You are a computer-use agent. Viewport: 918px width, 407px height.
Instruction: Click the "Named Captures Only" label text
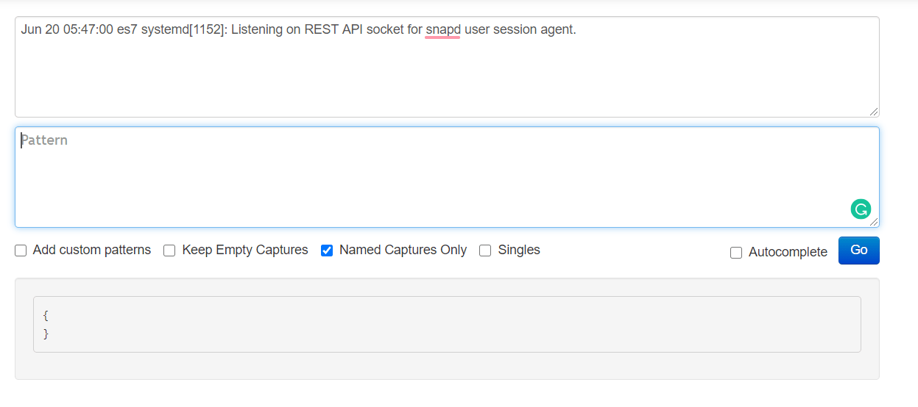403,251
